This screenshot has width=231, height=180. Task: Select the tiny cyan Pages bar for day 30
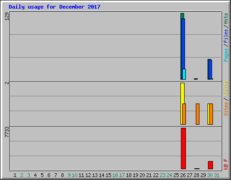(x=211, y=79)
